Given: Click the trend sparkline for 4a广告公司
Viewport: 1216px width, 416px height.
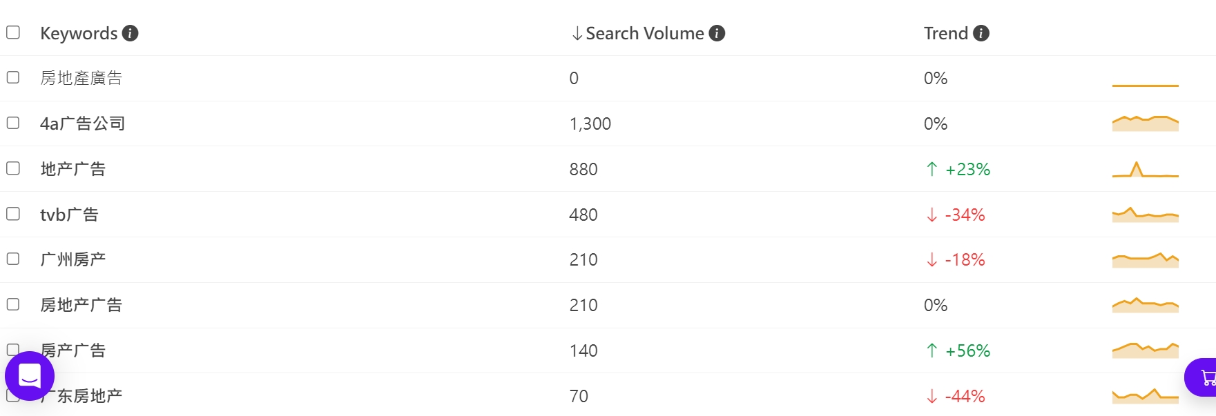Looking at the screenshot, I should (x=1145, y=124).
